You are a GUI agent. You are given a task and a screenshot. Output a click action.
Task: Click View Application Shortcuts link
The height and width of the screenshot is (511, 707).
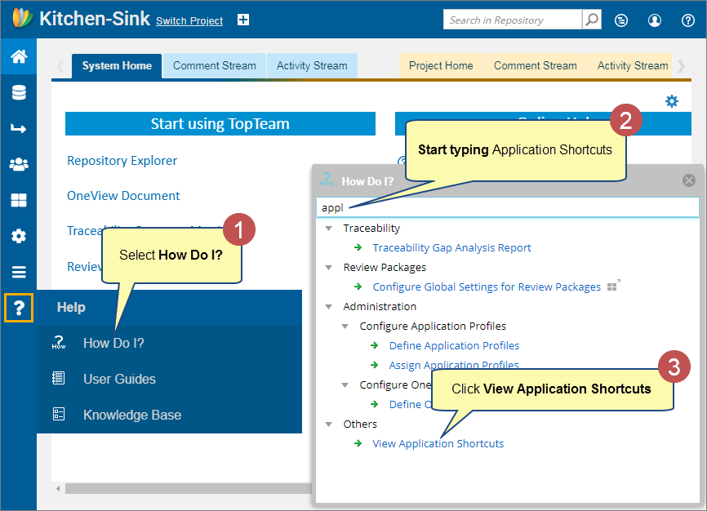tap(438, 444)
